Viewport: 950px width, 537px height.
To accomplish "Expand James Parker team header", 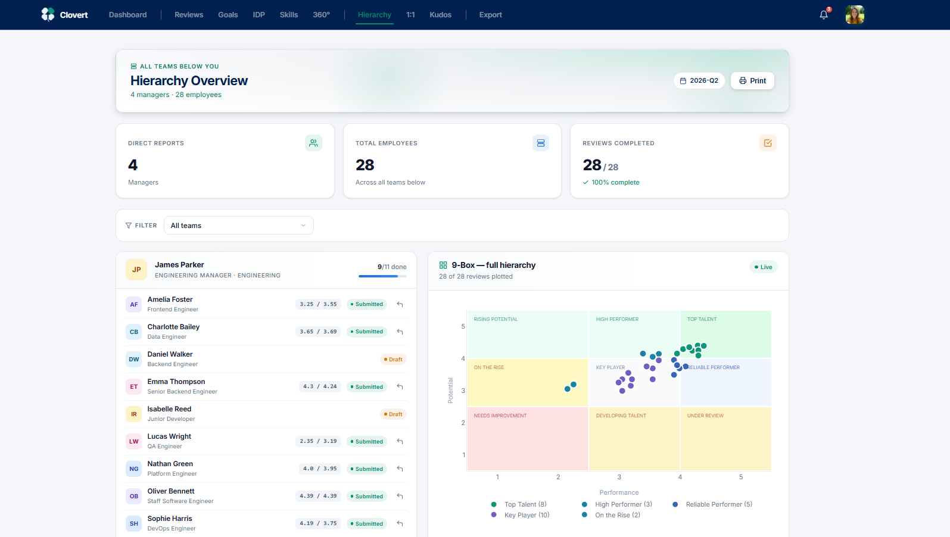I will point(266,270).
